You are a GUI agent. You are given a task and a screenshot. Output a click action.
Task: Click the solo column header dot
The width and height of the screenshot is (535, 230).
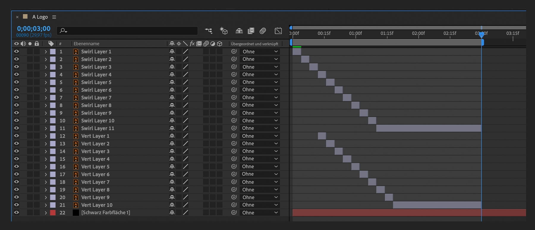click(30, 44)
